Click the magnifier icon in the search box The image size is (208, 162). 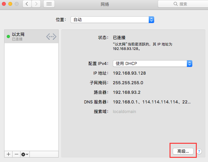(x=175, y=4)
